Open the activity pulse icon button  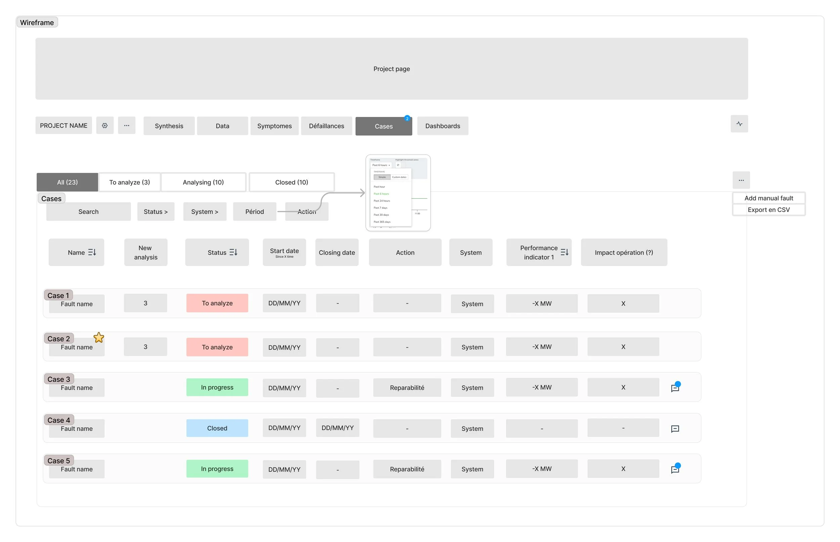pos(739,124)
